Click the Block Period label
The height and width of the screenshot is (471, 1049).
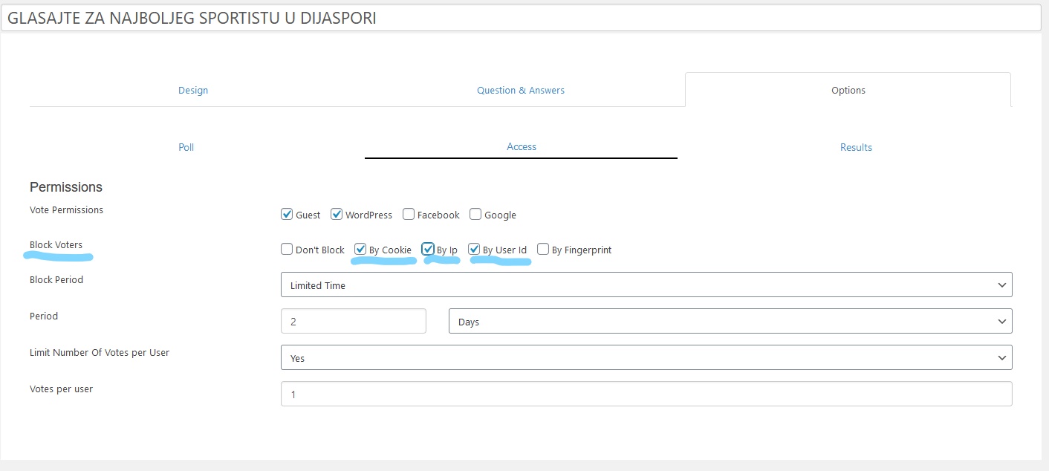click(56, 280)
